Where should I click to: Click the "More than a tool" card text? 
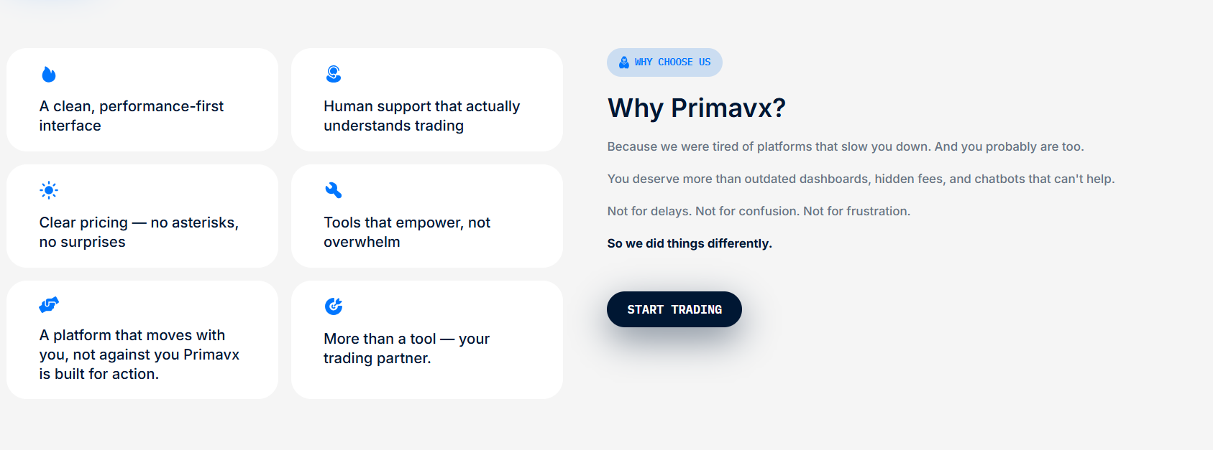[406, 348]
